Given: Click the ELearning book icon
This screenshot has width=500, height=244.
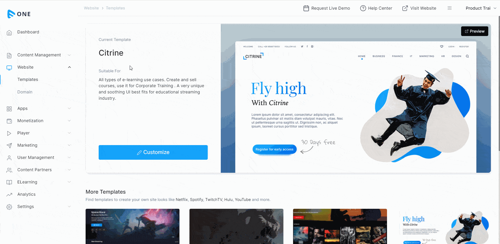Looking at the screenshot, I should pos(9,182).
